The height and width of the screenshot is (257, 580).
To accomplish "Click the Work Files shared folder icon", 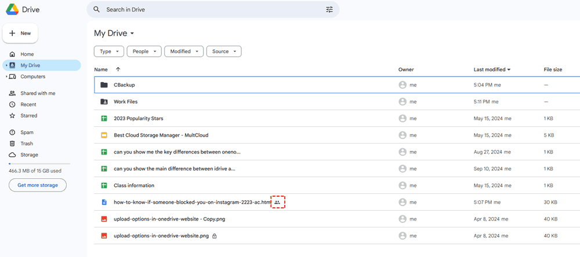I will click(x=104, y=102).
